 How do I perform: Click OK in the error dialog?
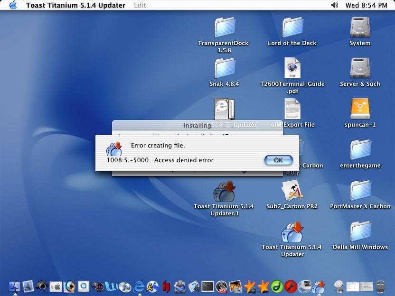click(278, 160)
